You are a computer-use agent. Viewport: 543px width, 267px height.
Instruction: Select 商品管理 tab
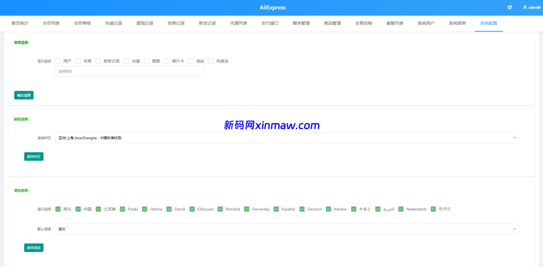point(332,23)
